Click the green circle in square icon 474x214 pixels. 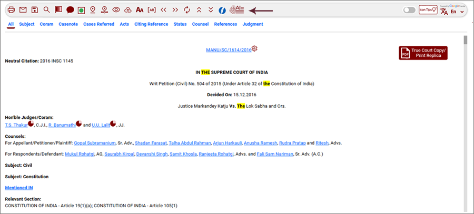click(x=81, y=10)
